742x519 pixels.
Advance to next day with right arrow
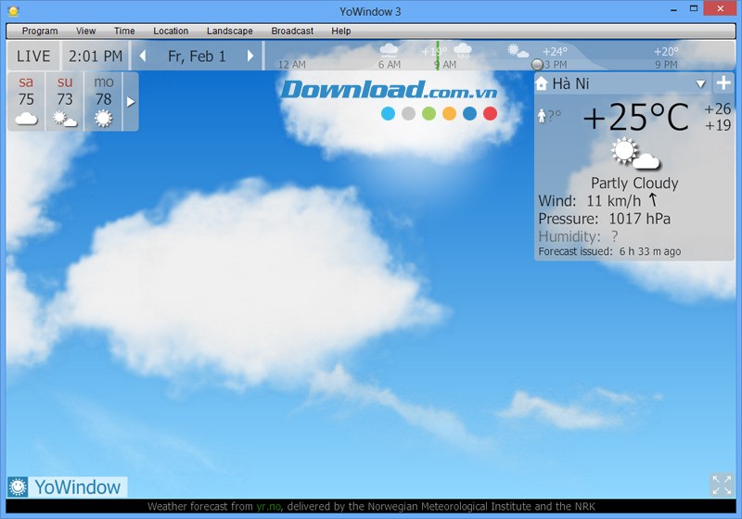click(x=250, y=57)
